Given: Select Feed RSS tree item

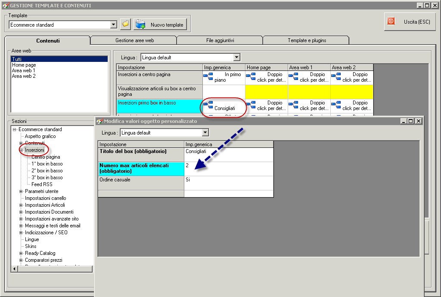Looking at the screenshot, I should (x=42, y=184).
